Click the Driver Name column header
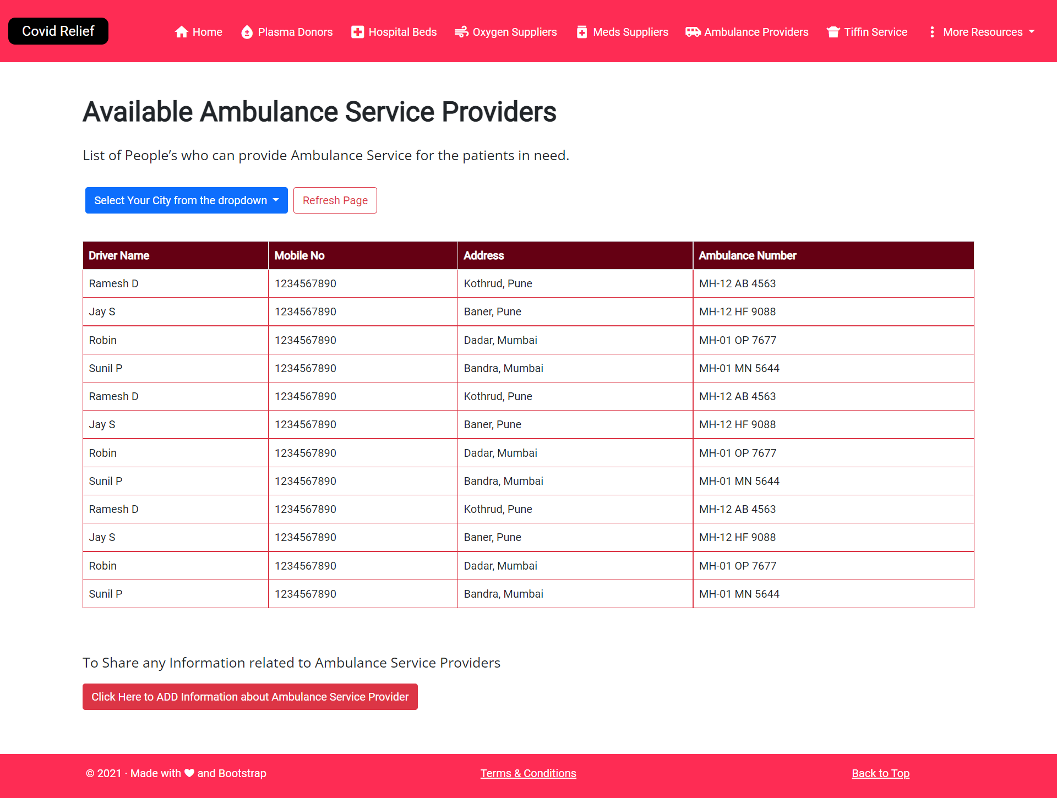The image size is (1057, 798). click(119, 255)
